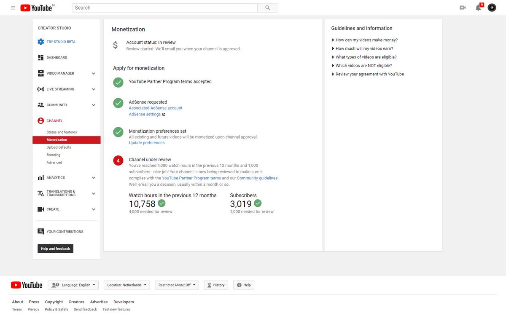Open the hamburger guide menu

[13, 8]
